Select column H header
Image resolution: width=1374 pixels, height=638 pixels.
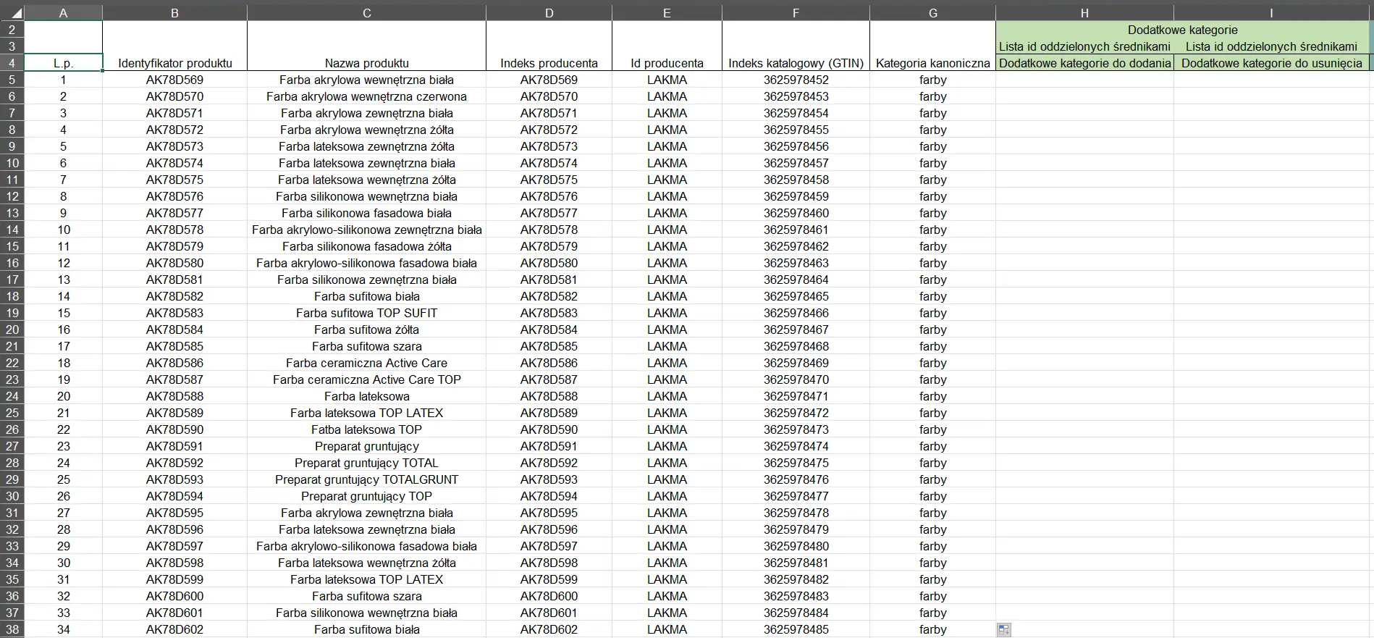point(1084,13)
